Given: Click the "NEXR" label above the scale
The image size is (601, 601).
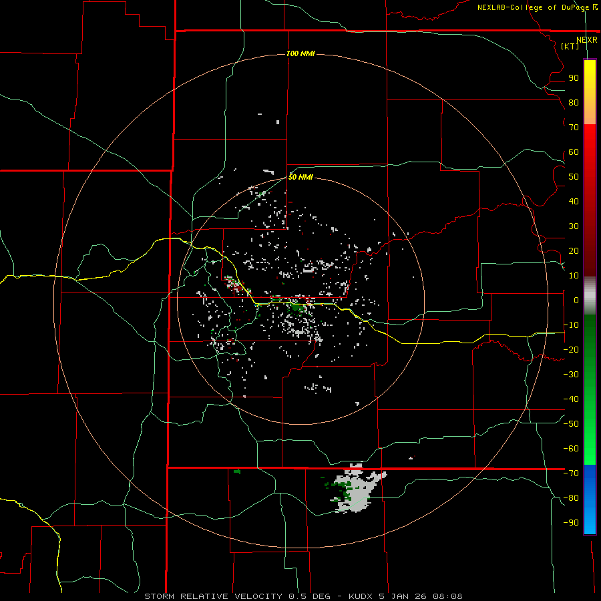Looking at the screenshot, I should tap(586, 40).
